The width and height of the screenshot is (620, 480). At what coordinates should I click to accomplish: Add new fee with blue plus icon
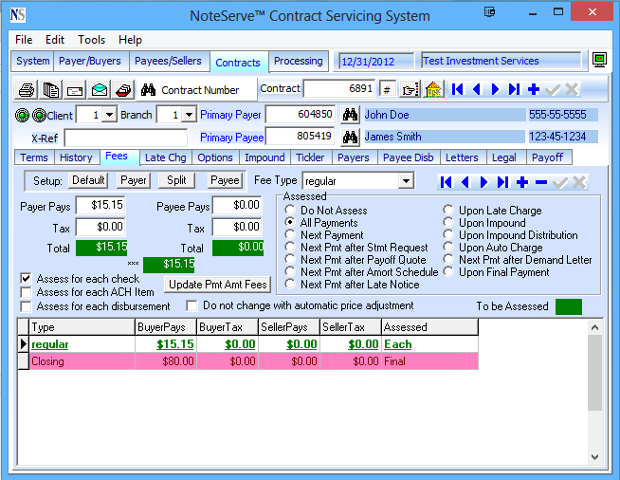pos(521,181)
